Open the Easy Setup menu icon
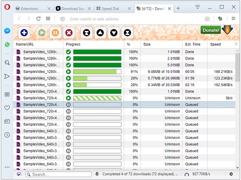This screenshot has height=180, width=241. pos(233,19)
